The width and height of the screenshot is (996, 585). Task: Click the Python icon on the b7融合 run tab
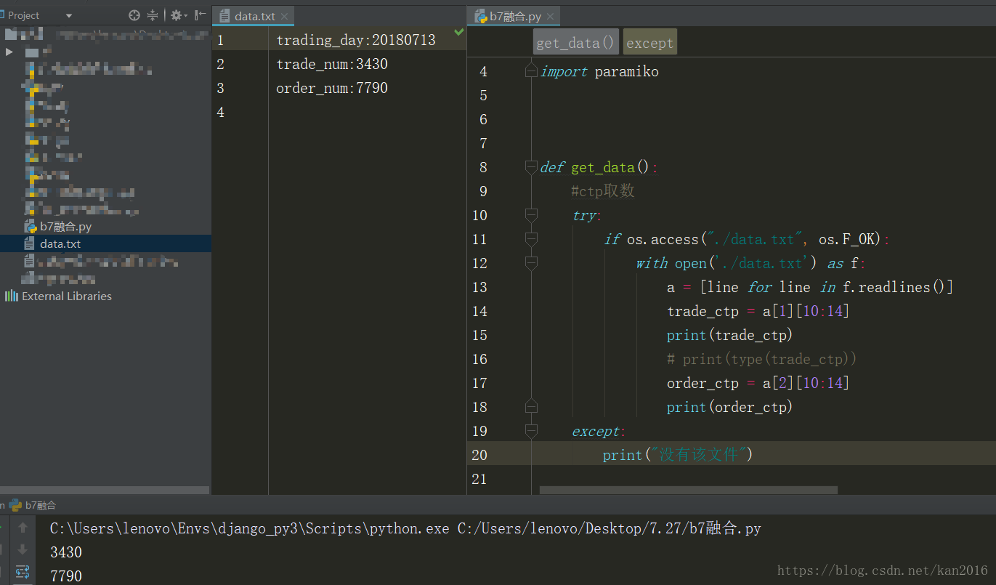tap(15, 504)
